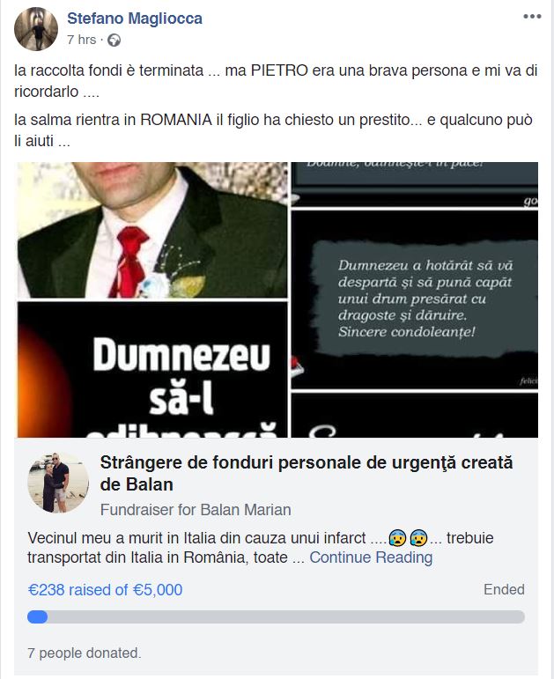Open the top-right dark condolence image

pyautogui.click(x=415, y=184)
